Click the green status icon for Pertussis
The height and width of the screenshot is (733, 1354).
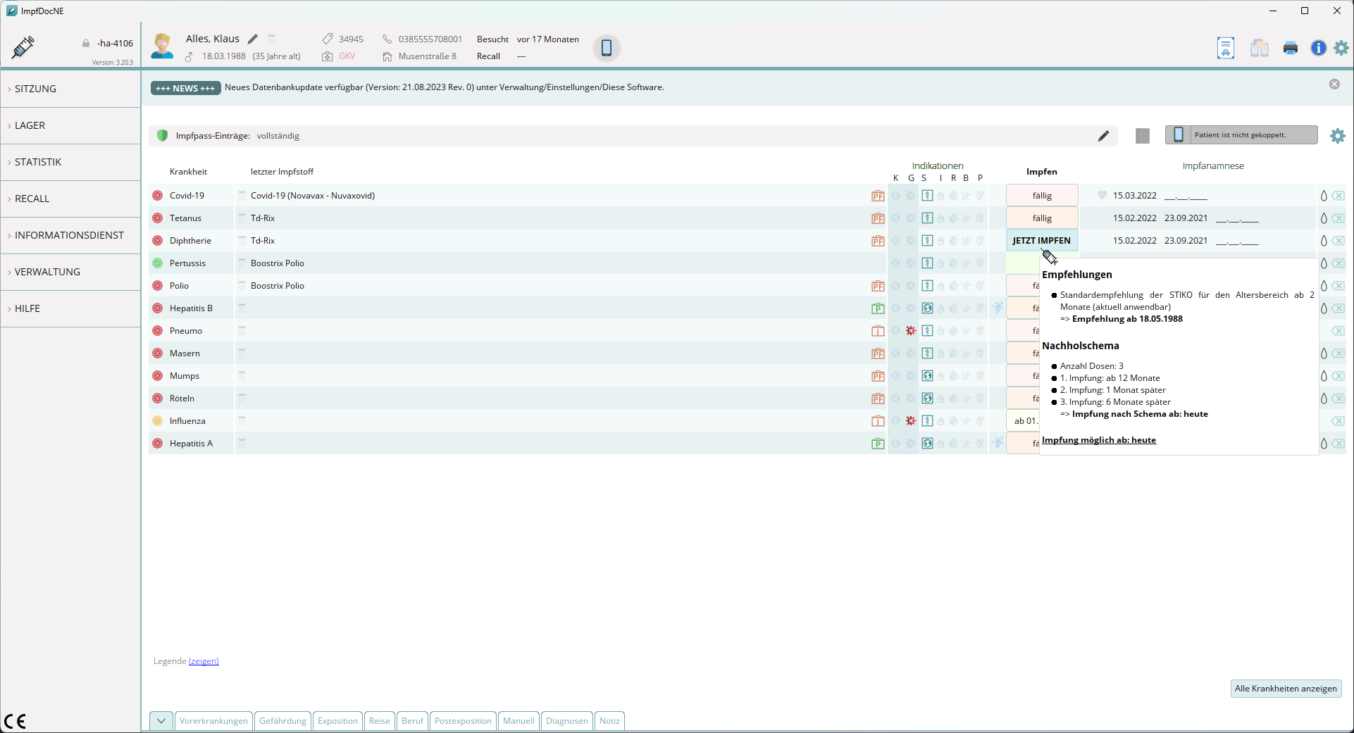[157, 263]
